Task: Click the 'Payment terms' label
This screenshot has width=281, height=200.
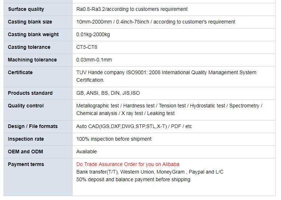Action: [26, 164]
